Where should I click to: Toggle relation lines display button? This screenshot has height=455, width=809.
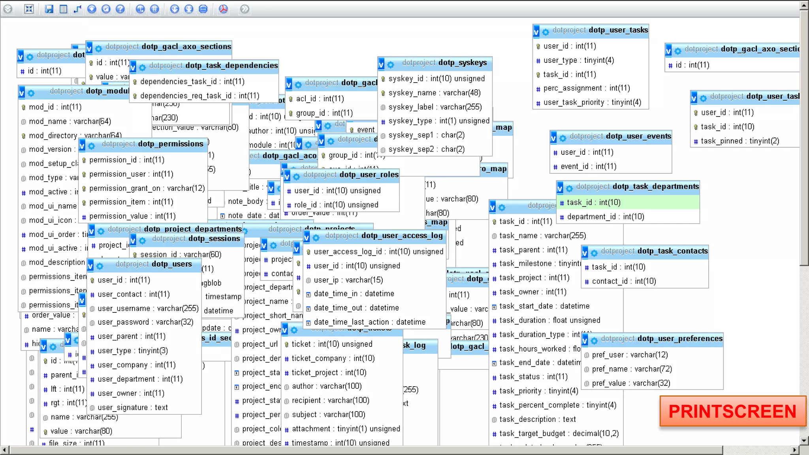203,9
